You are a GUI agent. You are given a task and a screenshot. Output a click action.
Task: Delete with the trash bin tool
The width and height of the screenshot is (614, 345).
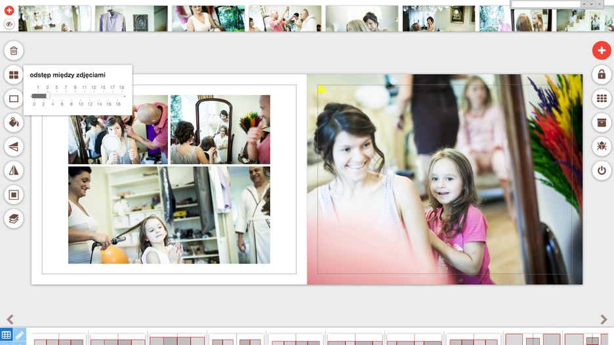[x=14, y=51]
